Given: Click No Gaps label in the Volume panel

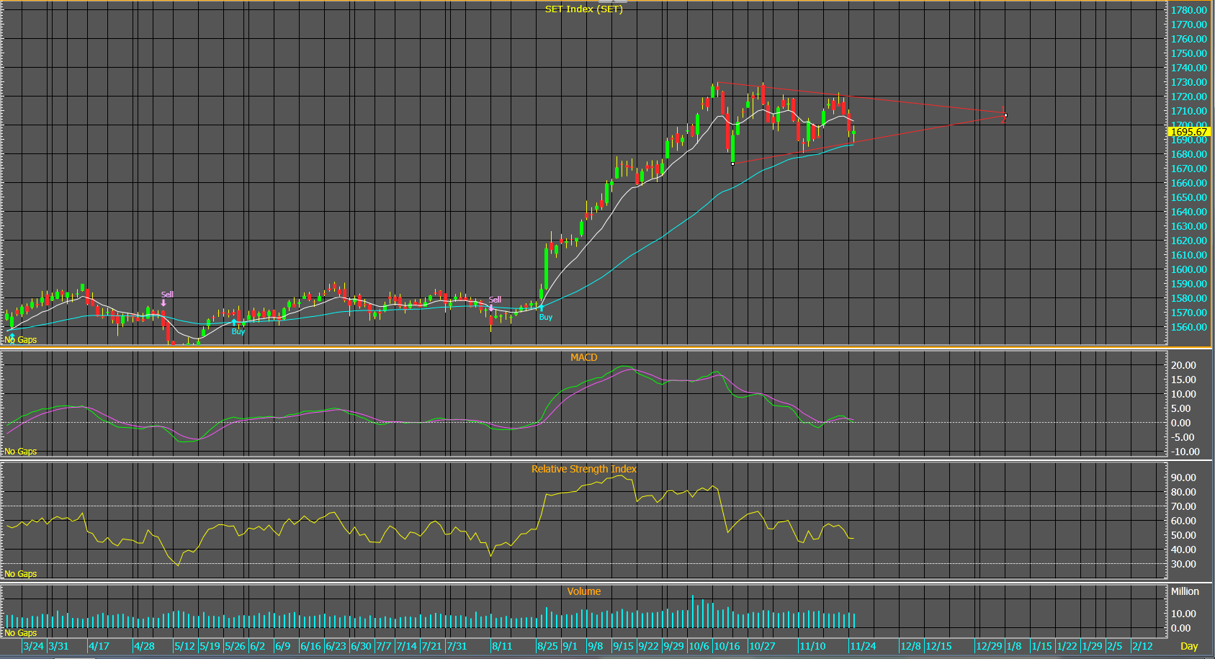Looking at the screenshot, I should pyautogui.click(x=21, y=633).
